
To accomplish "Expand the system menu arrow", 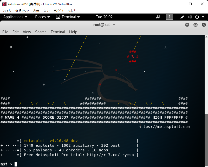I will point(203,17).
